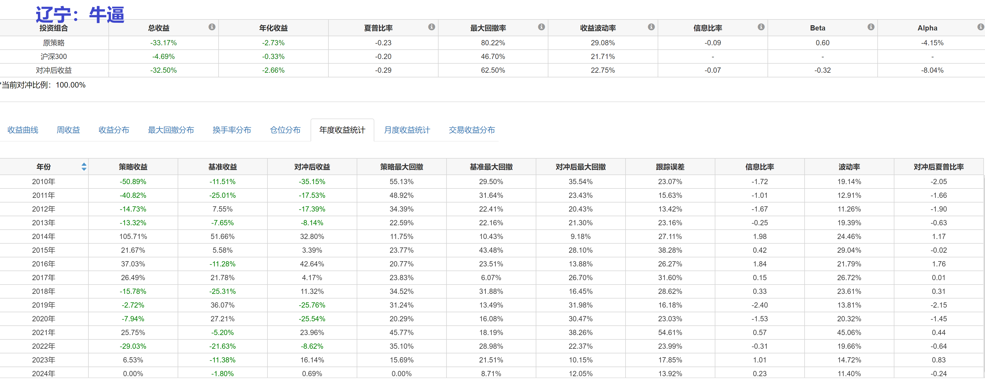
Task: Select 月度收益统计 tab
Action: point(407,130)
